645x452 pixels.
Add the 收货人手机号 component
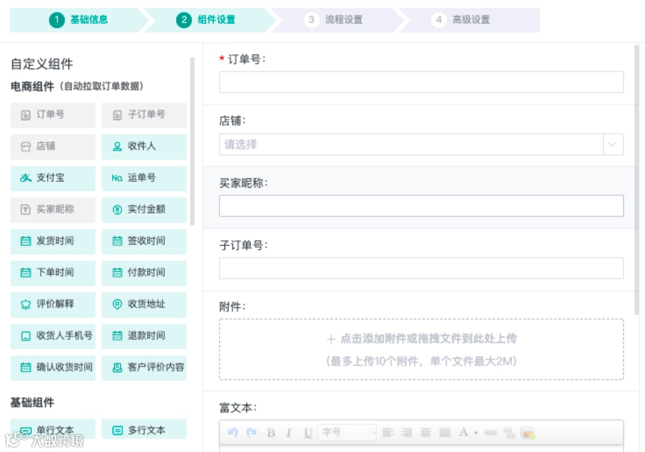tap(53, 337)
